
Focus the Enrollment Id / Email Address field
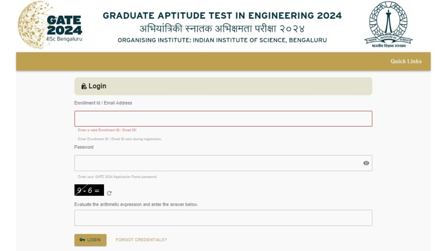(223, 119)
